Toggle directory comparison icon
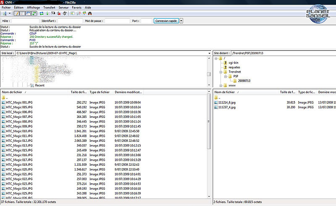The height and width of the screenshot is (206, 336). tap(79, 13)
